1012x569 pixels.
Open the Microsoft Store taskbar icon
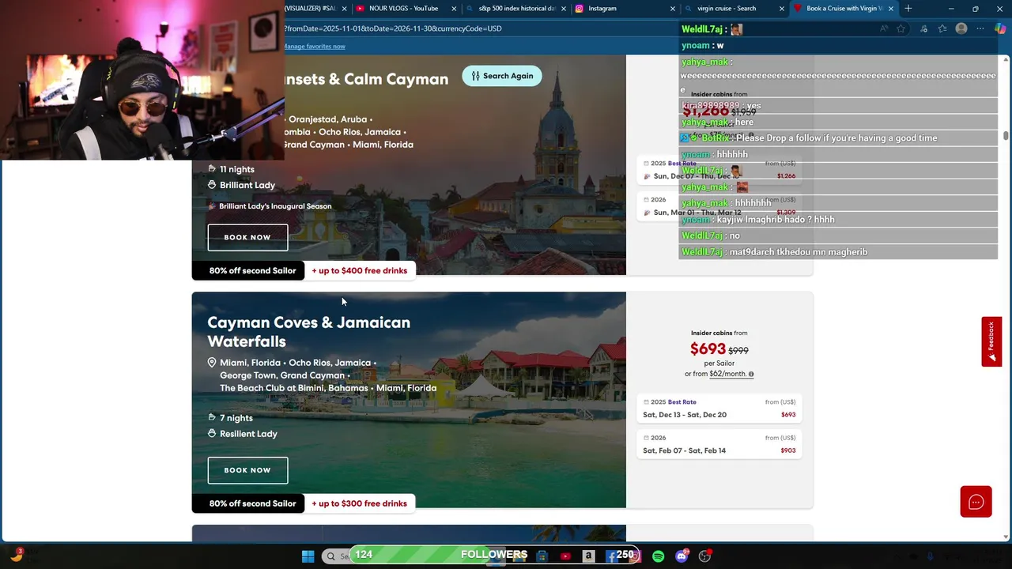(542, 556)
